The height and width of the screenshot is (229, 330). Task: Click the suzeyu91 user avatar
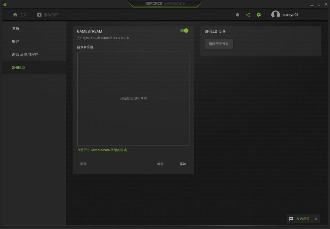tap(276, 15)
